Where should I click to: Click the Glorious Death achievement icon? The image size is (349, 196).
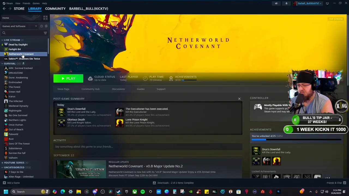click(61, 123)
